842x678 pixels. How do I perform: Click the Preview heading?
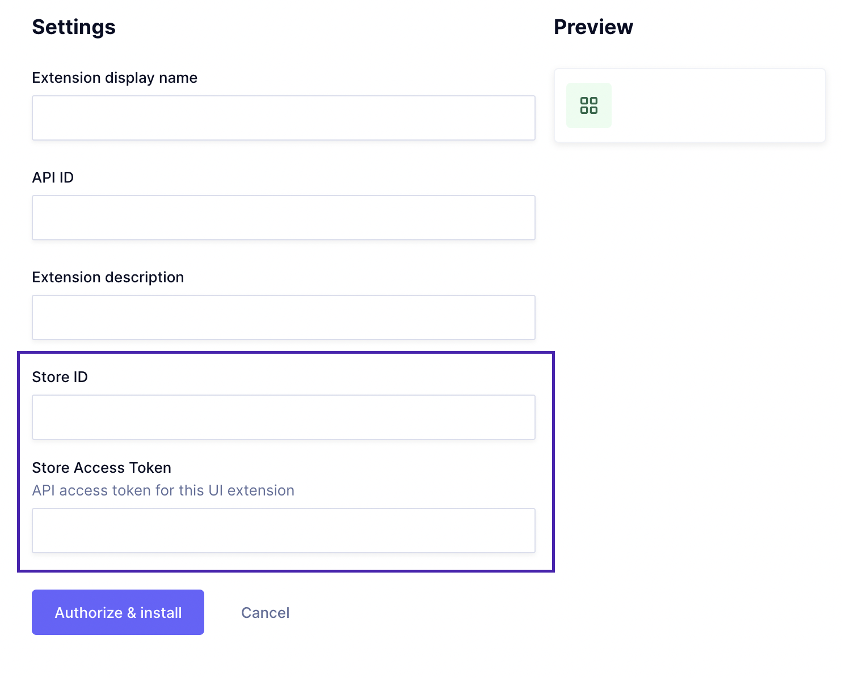point(593,27)
